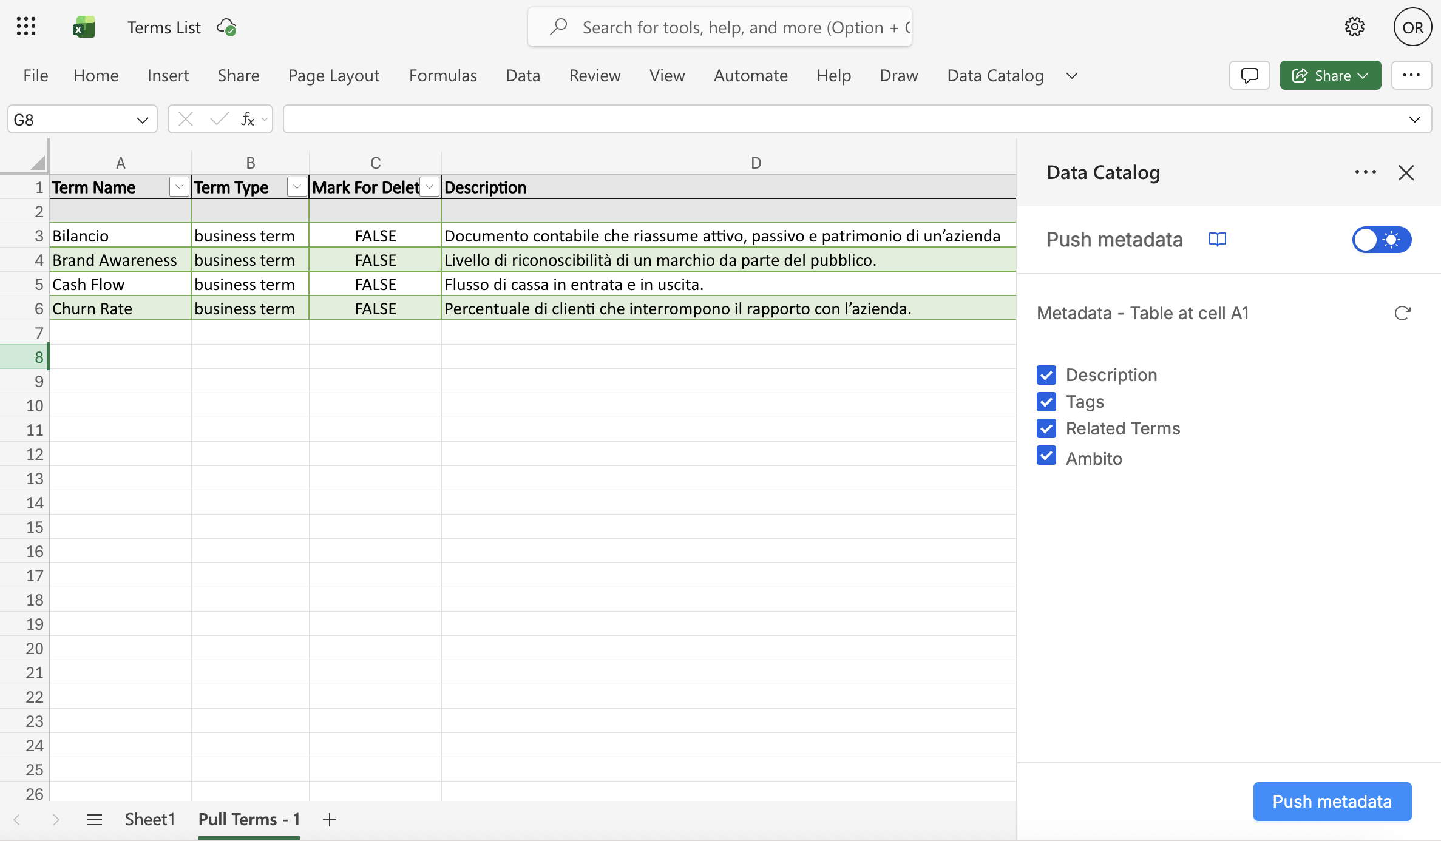Uncheck the Description checkbox

pyautogui.click(x=1046, y=375)
